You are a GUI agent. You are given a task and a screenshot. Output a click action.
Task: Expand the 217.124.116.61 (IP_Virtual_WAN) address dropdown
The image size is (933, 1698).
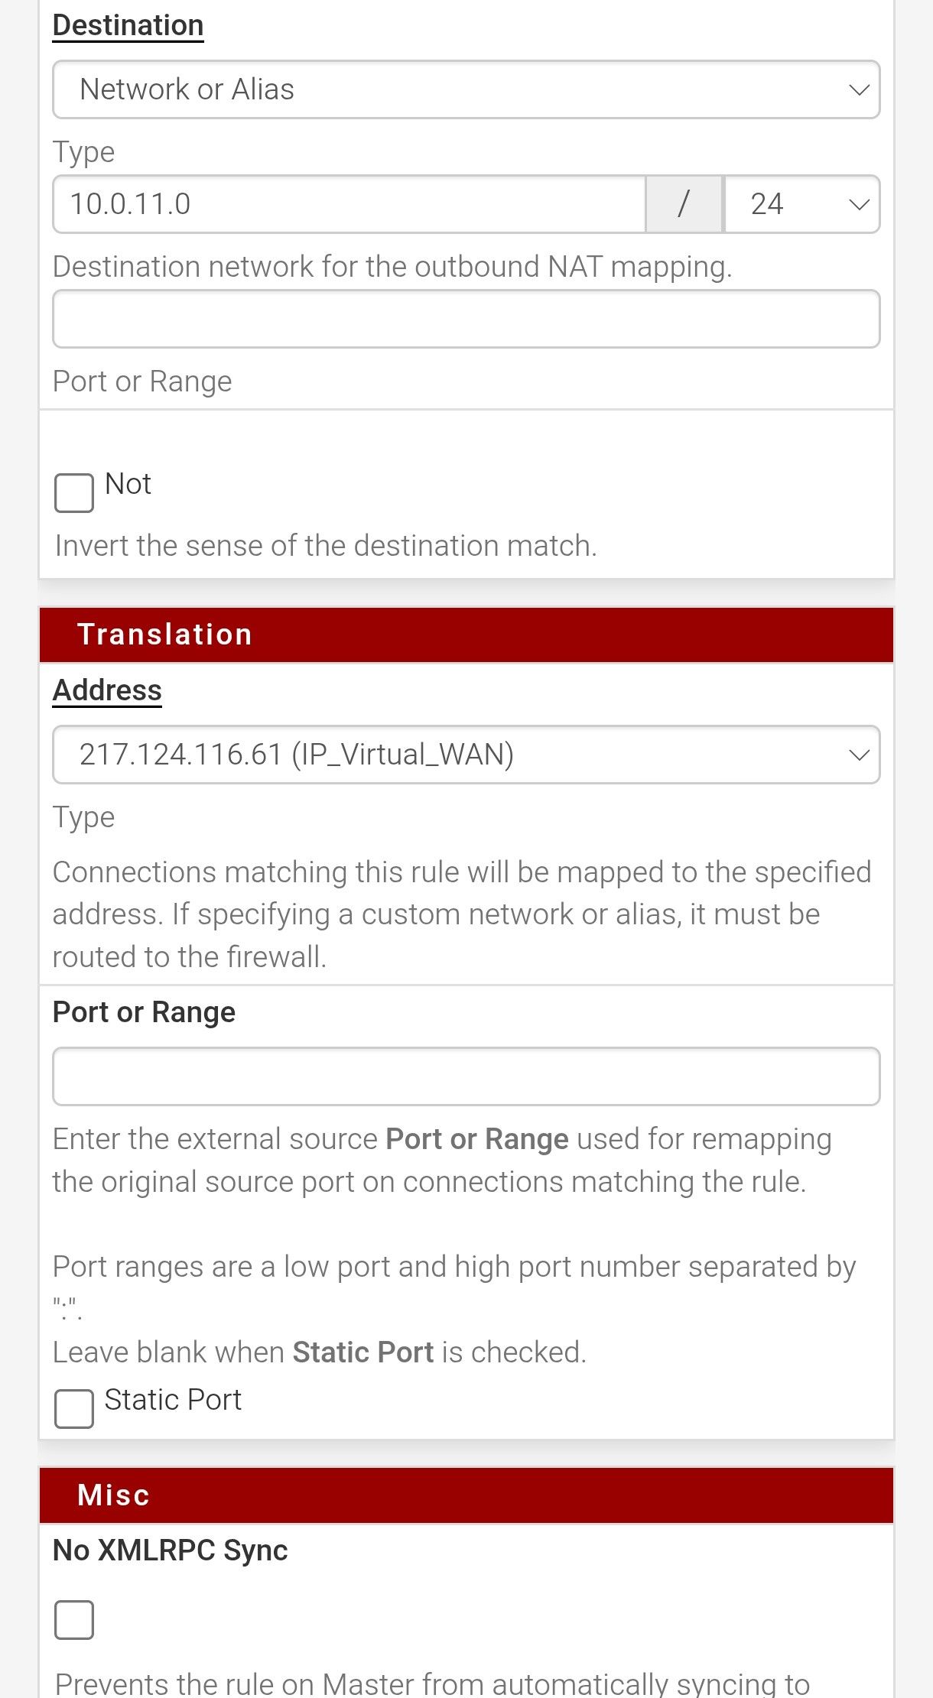click(465, 755)
